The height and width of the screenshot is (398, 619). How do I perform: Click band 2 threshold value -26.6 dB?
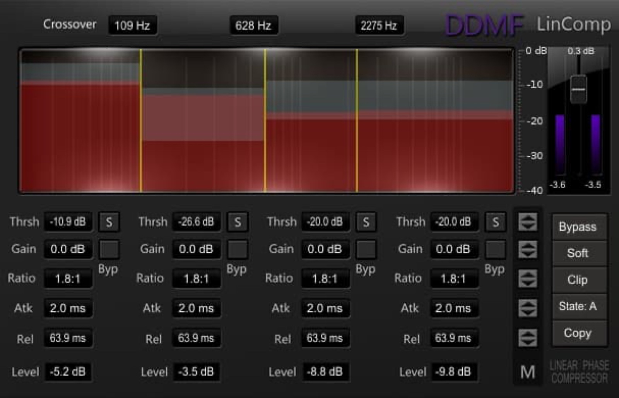click(x=196, y=222)
